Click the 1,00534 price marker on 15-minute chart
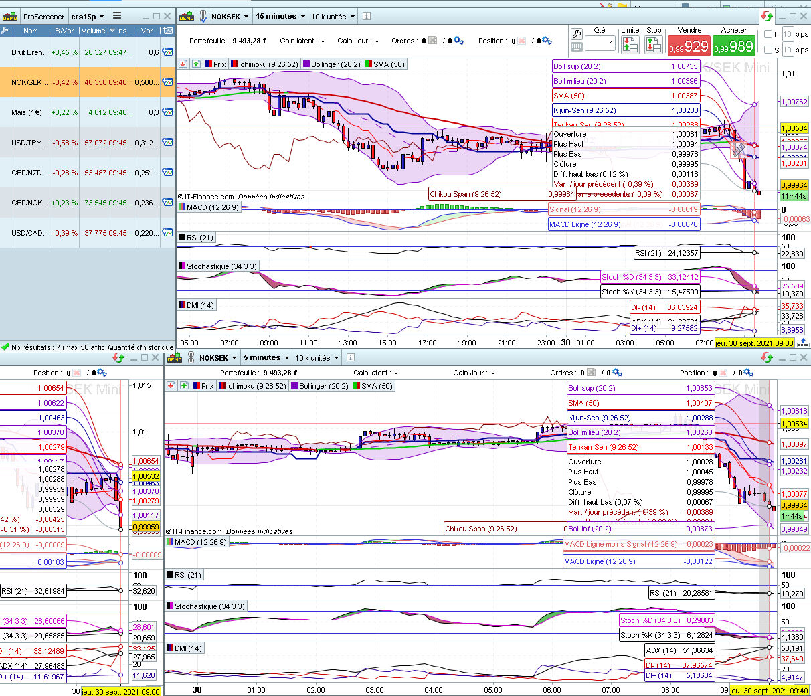Image resolution: width=811 pixels, height=696 pixels. point(794,128)
